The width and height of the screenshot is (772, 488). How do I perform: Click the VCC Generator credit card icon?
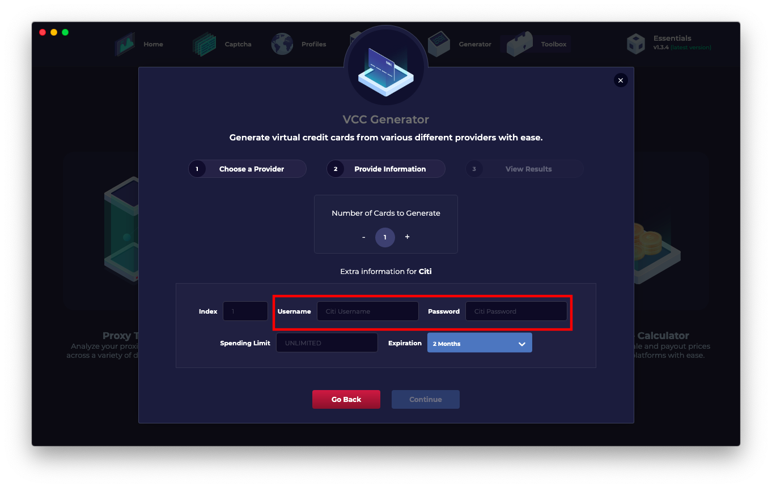point(386,67)
